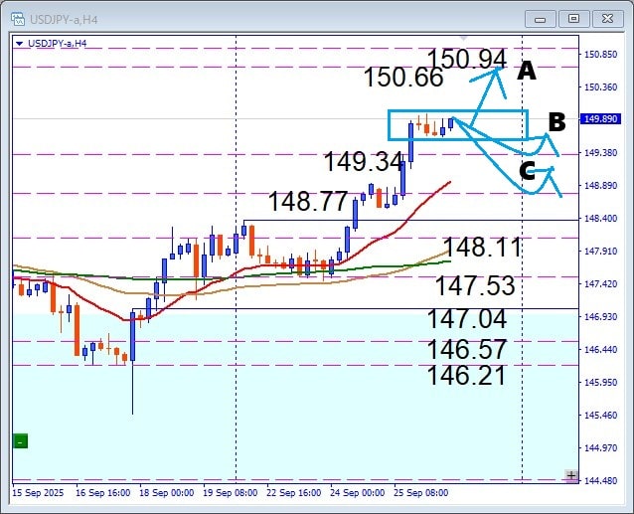
Task: Select the 149.34 support label
Action: pyautogui.click(x=364, y=161)
